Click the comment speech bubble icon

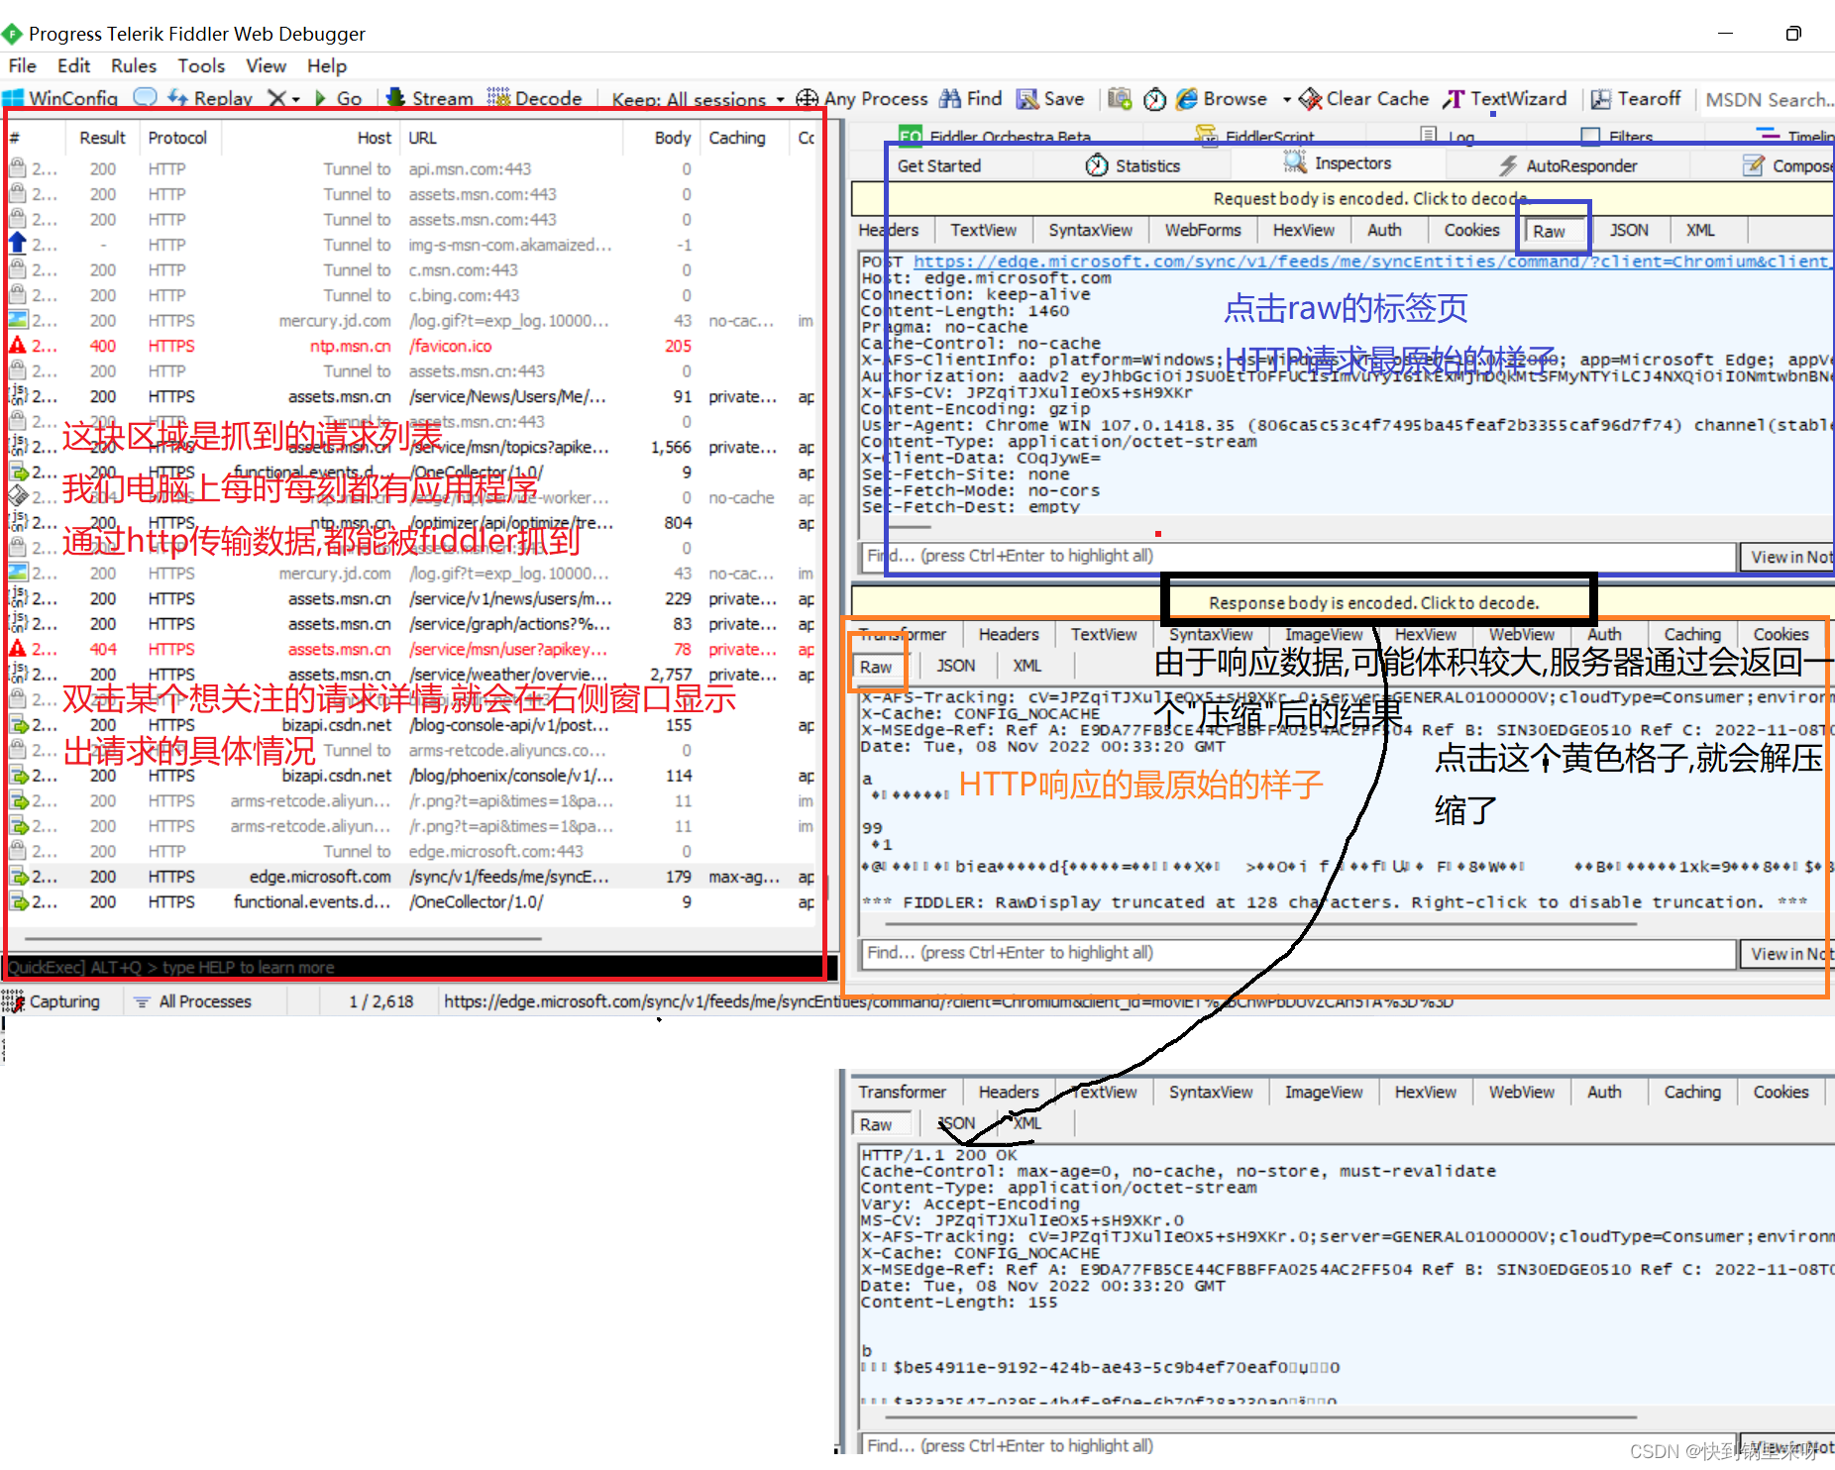coord(145,97)
